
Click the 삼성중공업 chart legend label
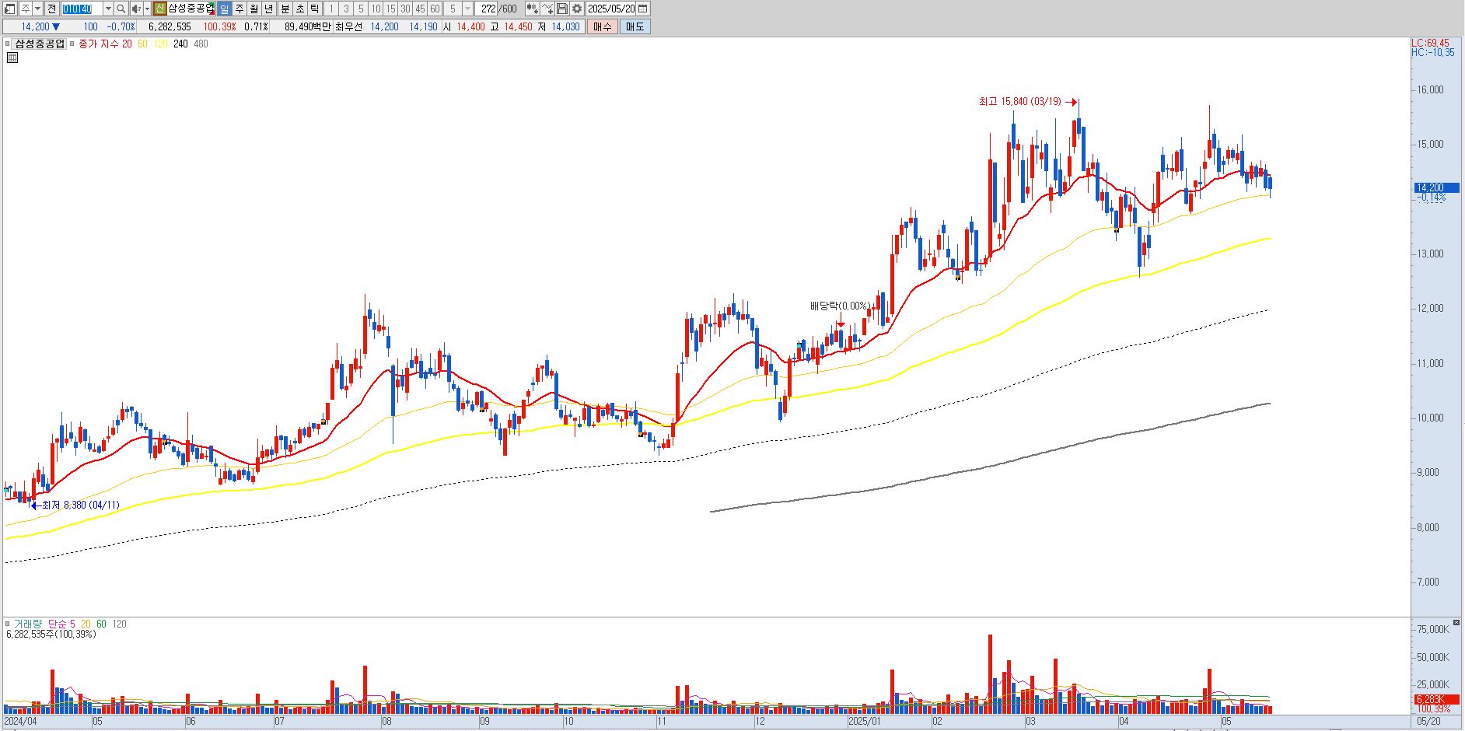pos(40,44)
